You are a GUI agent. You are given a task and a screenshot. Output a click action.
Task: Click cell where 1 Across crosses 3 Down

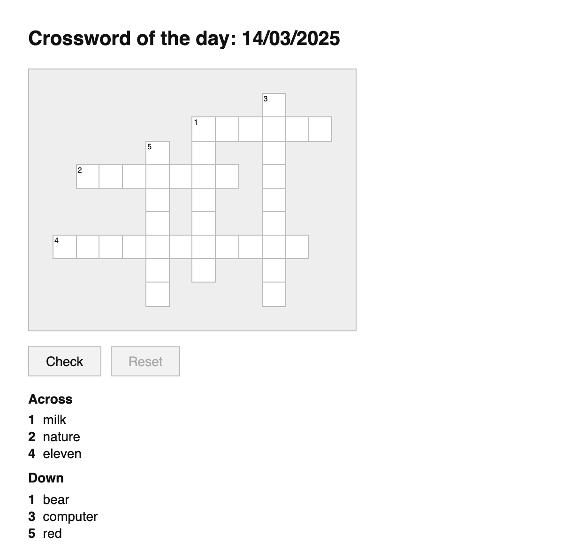[x=274, y=129]
